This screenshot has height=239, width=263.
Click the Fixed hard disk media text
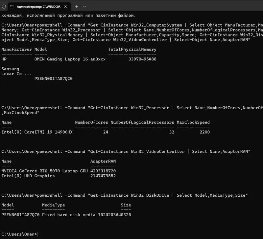(69, 215)
